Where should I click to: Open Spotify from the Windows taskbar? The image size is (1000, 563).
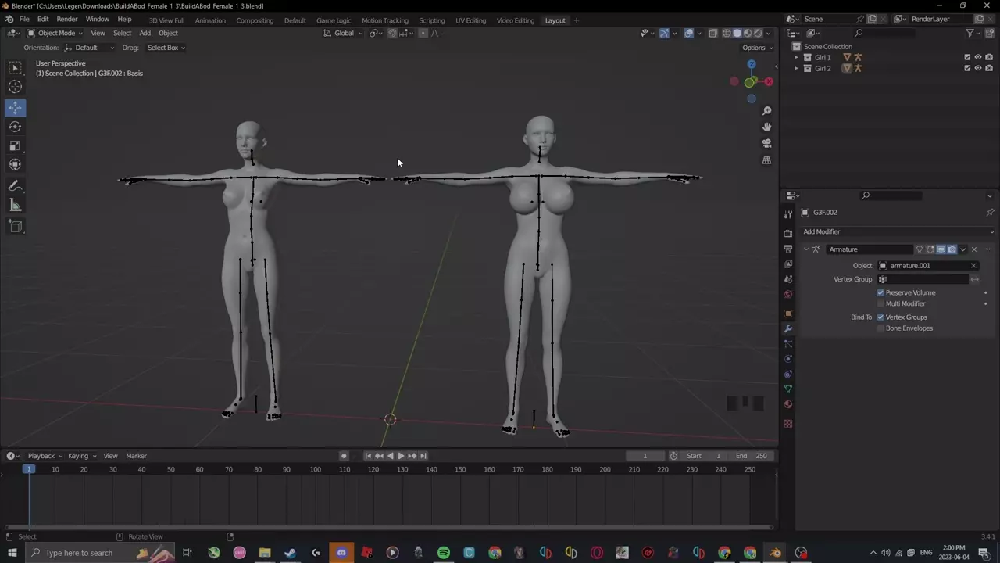[x=444, y=553]
